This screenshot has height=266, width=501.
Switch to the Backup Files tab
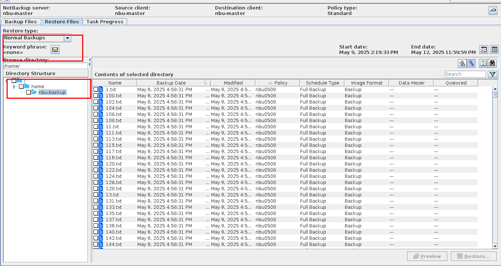pyautogui.click(x=21, y=22)
